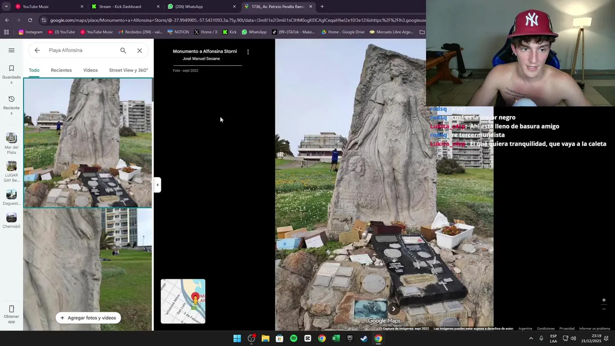Open the three-dot menu beside Monumento a Alfonsina Storni
The image size is (615, 346).
pyautogui.click(x=248, y=51)
